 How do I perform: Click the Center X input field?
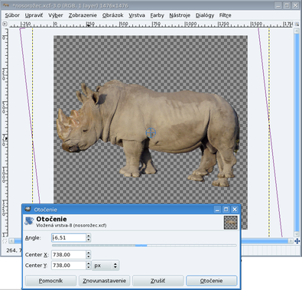(x=69, y=255)
